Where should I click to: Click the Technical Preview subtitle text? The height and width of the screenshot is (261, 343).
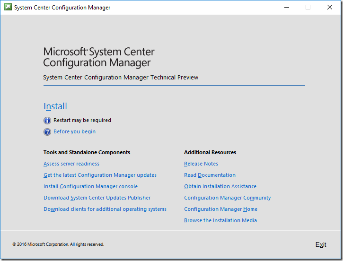click(x=121, y=78)
